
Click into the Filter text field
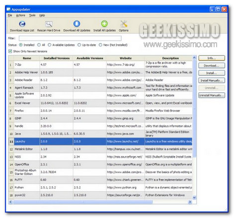(70, 38)
